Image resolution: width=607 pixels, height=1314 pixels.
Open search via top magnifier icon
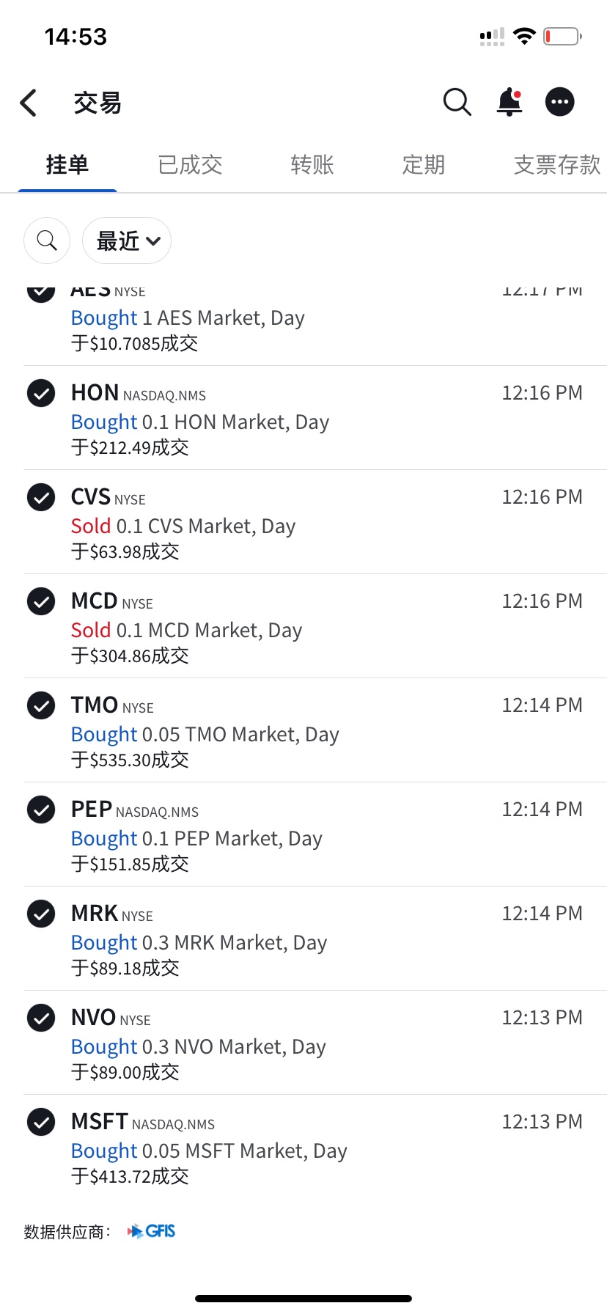click(457, 102)
